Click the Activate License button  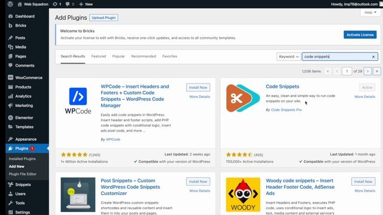coord(360,35)
